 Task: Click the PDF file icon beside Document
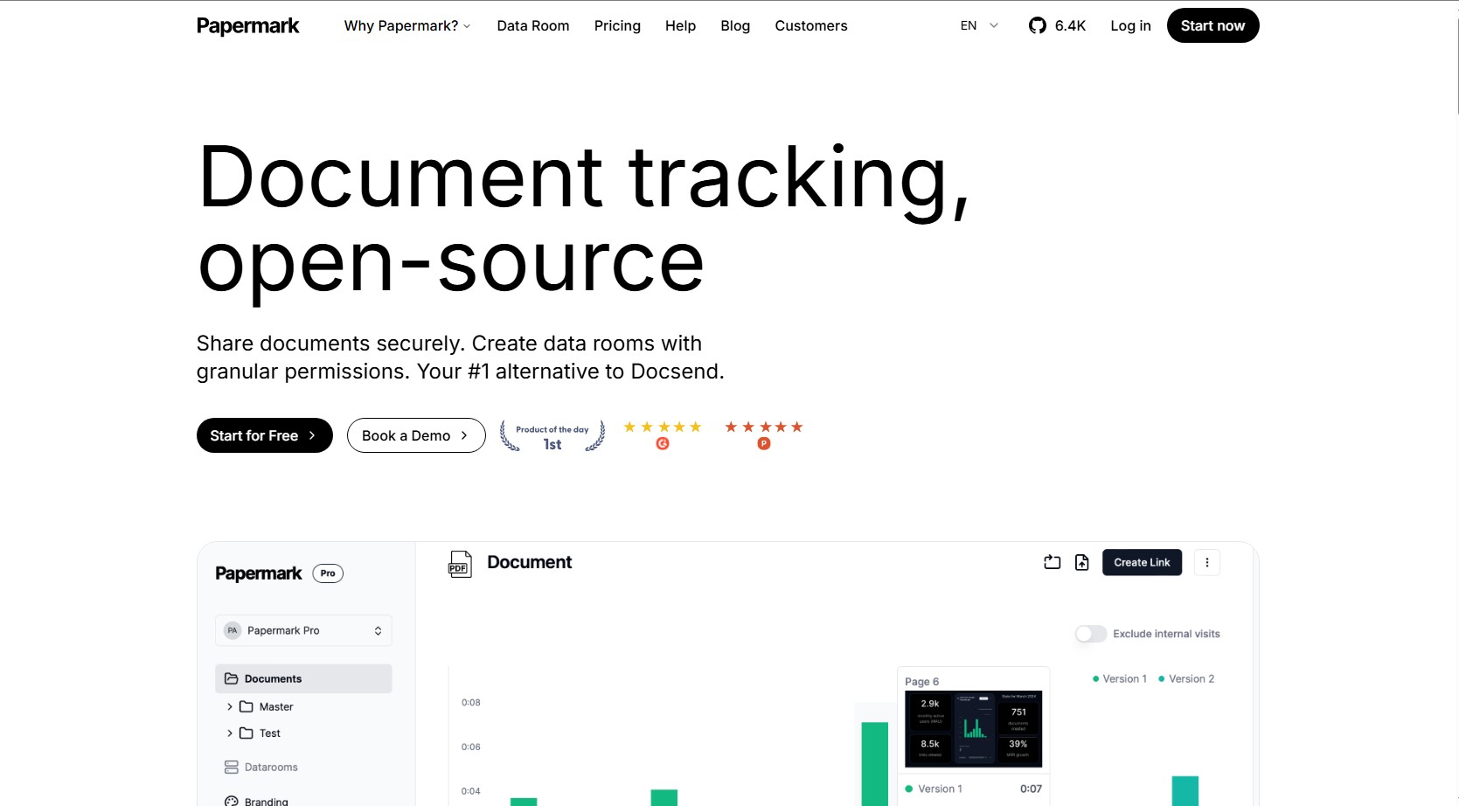[460, 564]
